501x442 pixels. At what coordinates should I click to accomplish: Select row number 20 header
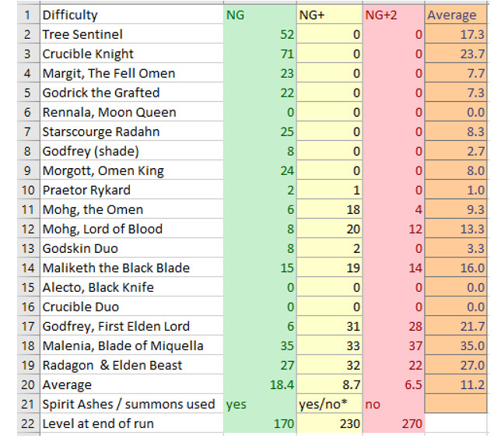coord(26,384)
